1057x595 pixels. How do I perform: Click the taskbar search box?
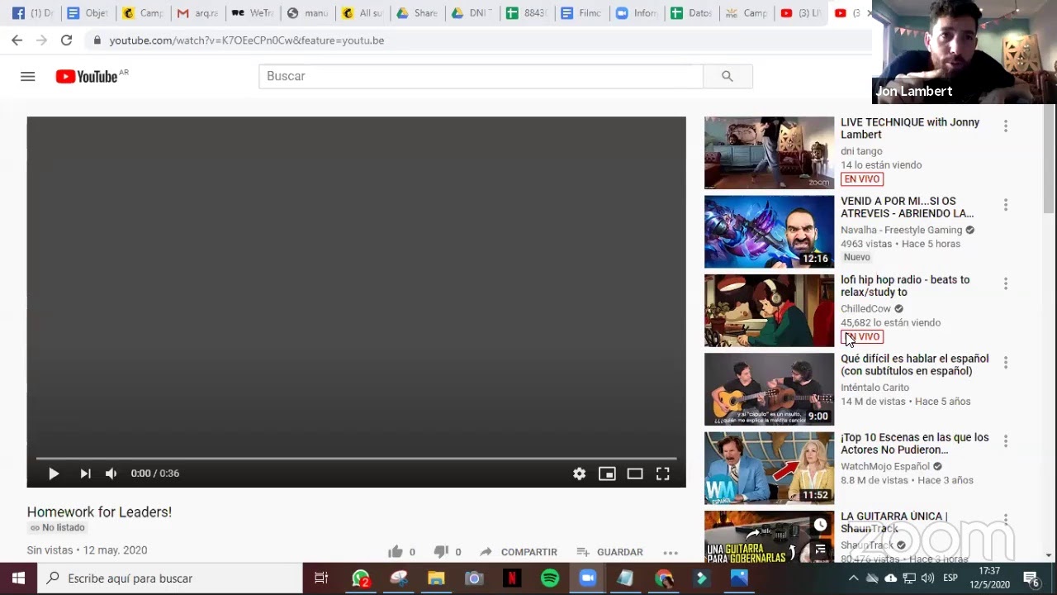170,578
